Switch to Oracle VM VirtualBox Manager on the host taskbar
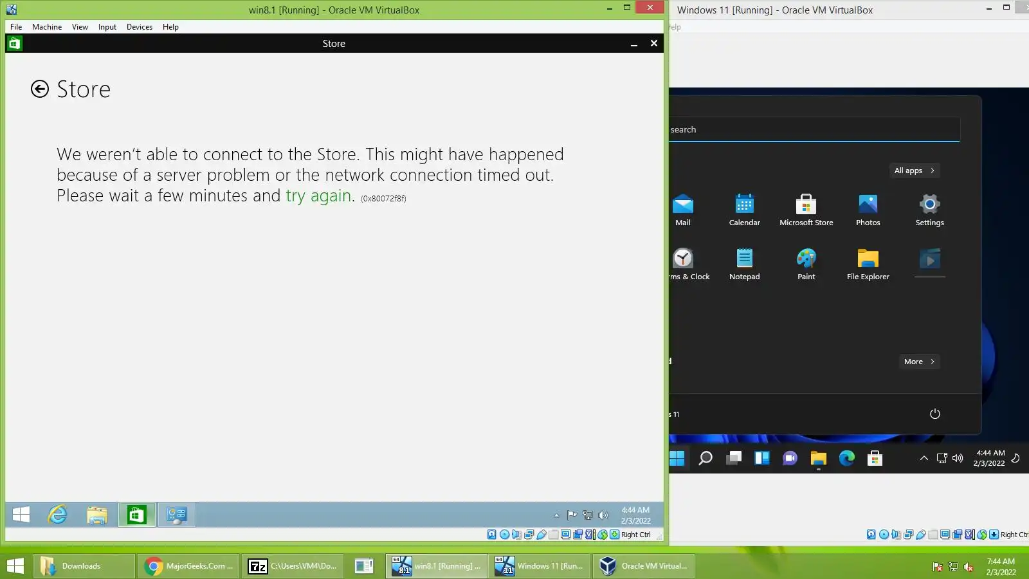1029x579 pixels. click(644, 566)
